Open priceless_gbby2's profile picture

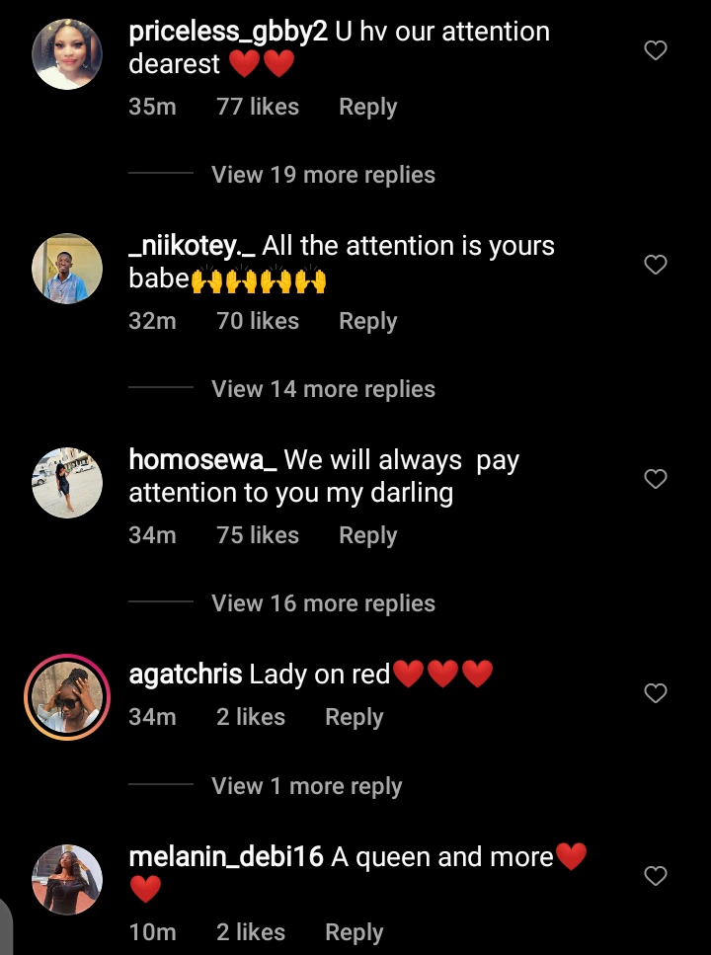tap(67, 54)
